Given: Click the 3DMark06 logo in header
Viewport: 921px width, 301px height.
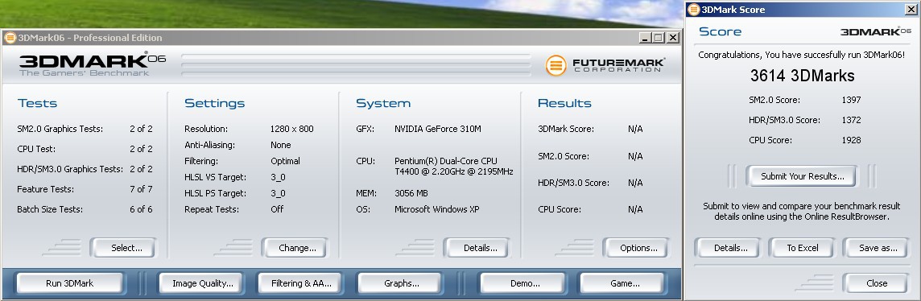Looking at the screenshot, I should point(93,64).
